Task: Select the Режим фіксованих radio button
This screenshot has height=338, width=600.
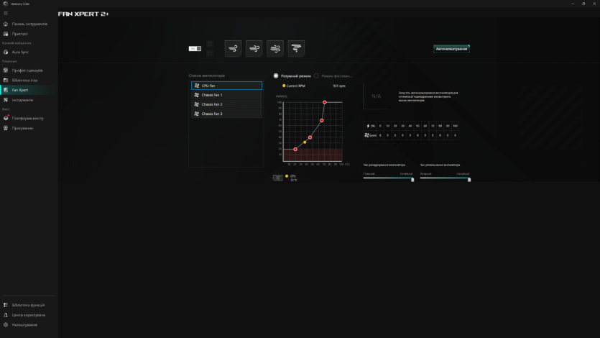Action: click(316, 76)
